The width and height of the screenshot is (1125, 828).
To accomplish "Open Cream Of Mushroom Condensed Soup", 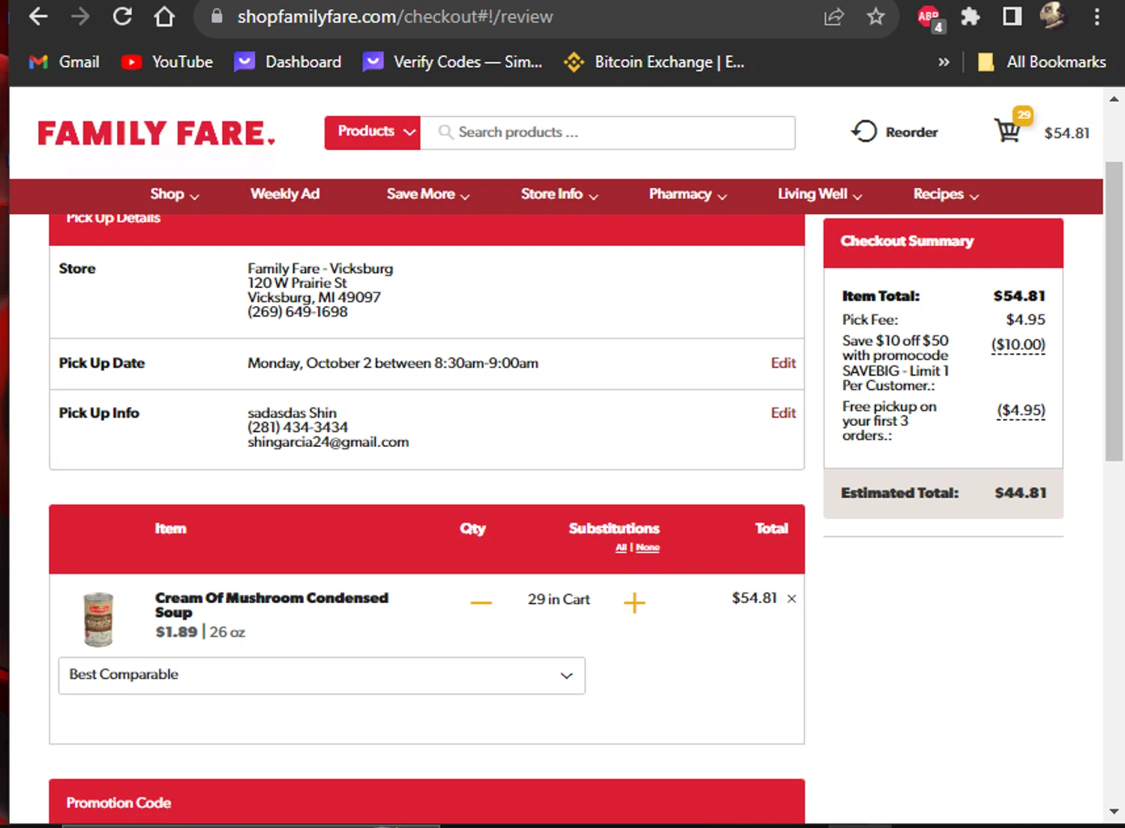I will pyautogui.click(x=271, y=605).
